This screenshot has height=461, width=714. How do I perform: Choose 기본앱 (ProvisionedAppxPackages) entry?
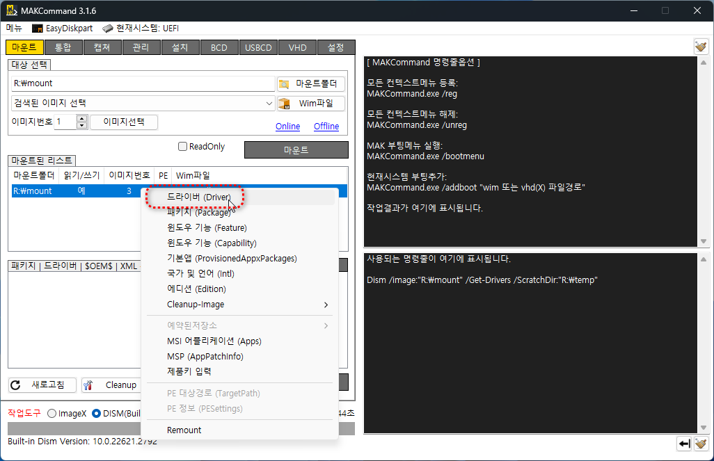click(240, 259)
